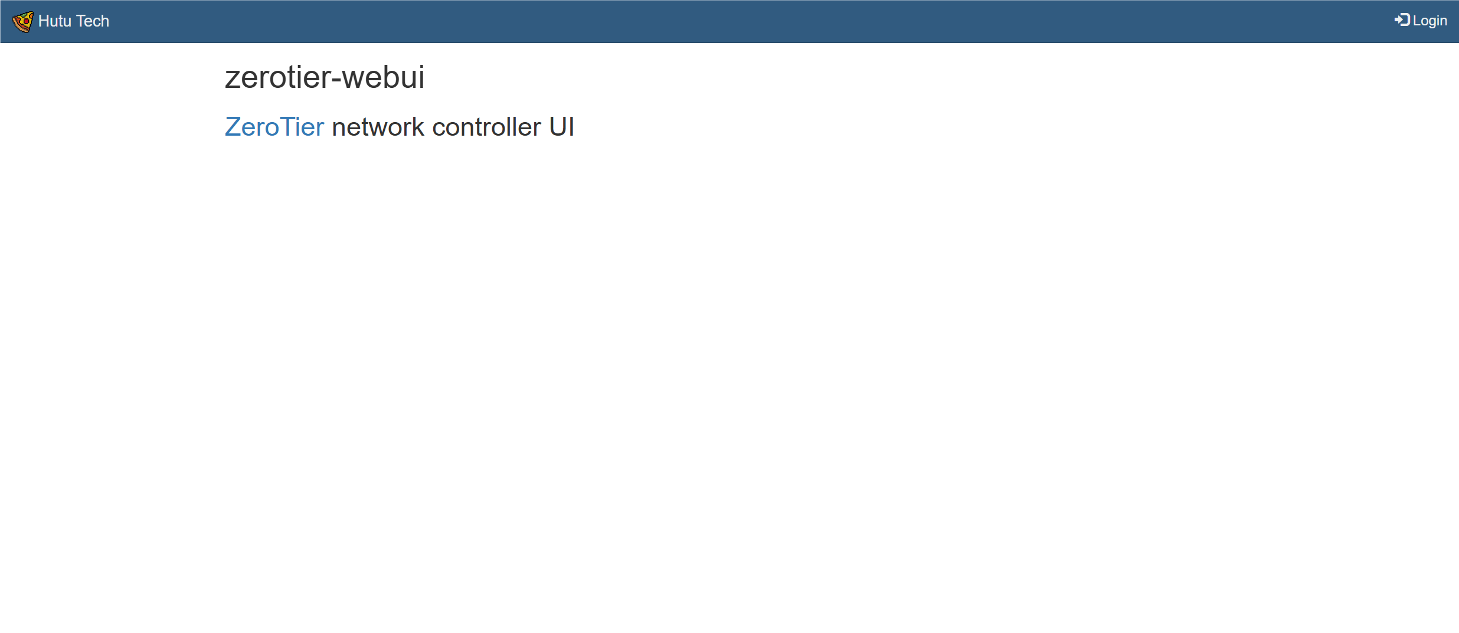
Task: Click the word "network" in subtitle
Action: click(378, 127)
